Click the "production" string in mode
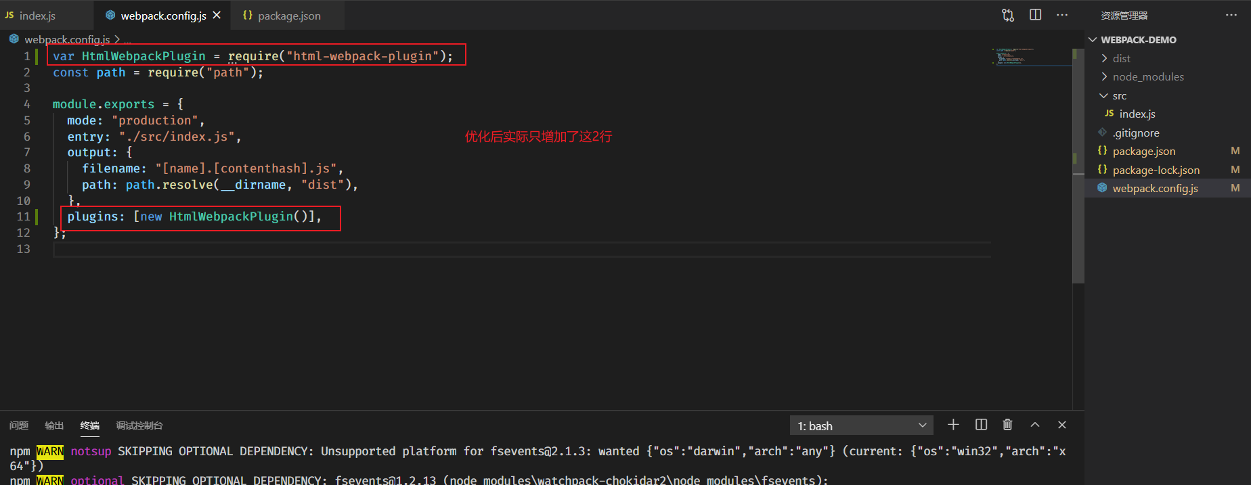 point(155,120)
